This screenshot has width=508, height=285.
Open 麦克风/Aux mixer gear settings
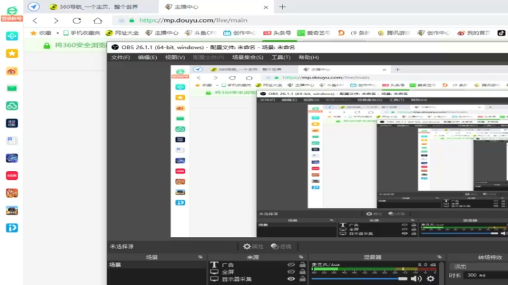pos(431,279)
